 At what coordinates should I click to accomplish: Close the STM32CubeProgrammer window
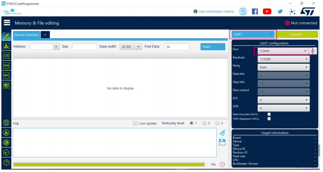coord(313,3)
